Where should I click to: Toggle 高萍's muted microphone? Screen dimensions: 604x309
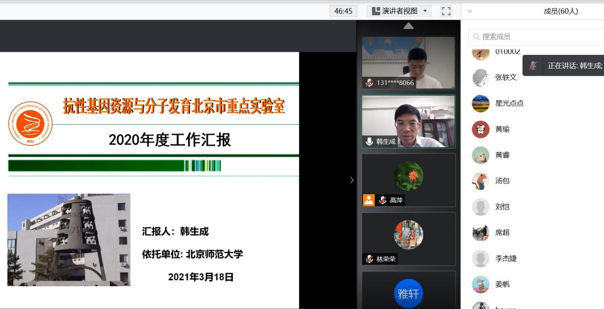382,200
